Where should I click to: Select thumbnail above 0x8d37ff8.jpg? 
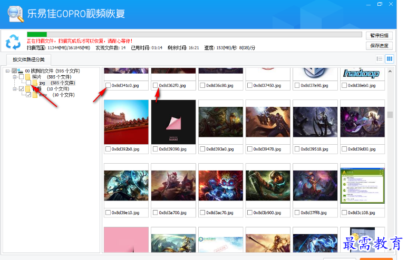click(315, 186)
